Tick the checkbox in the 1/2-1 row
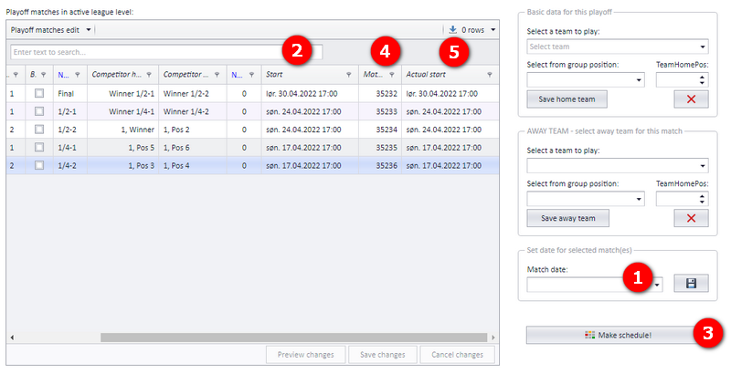Screen dimensions: 731x374 click(39, 111)
